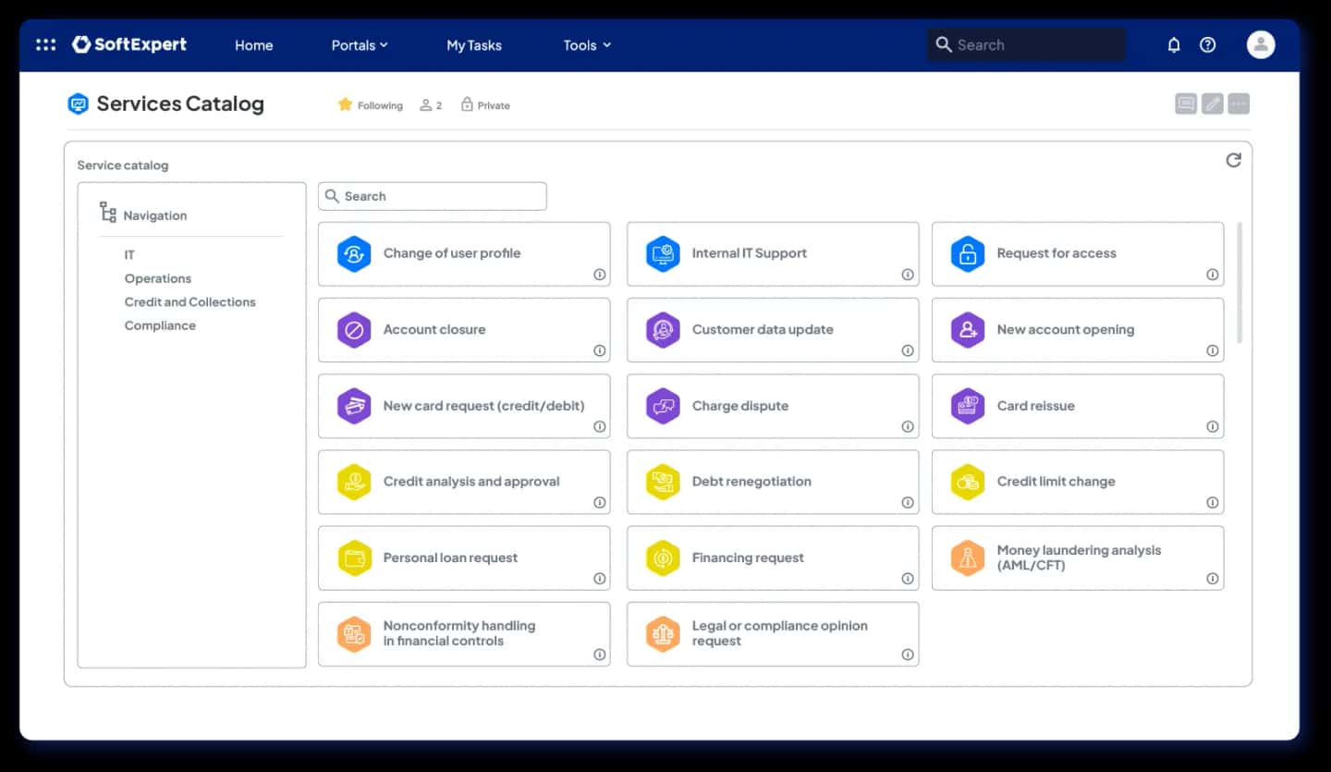The width and height of the screenshot is (1331, 772).
Task: Open the Credit analysis and approval service
Action: click(464, 482)
